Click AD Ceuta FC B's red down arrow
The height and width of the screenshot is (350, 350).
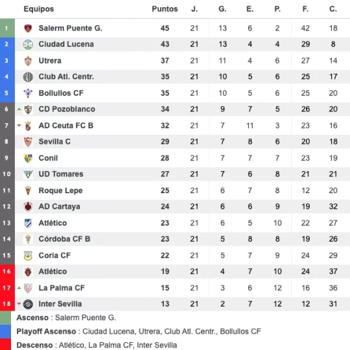tap(19, 126)
